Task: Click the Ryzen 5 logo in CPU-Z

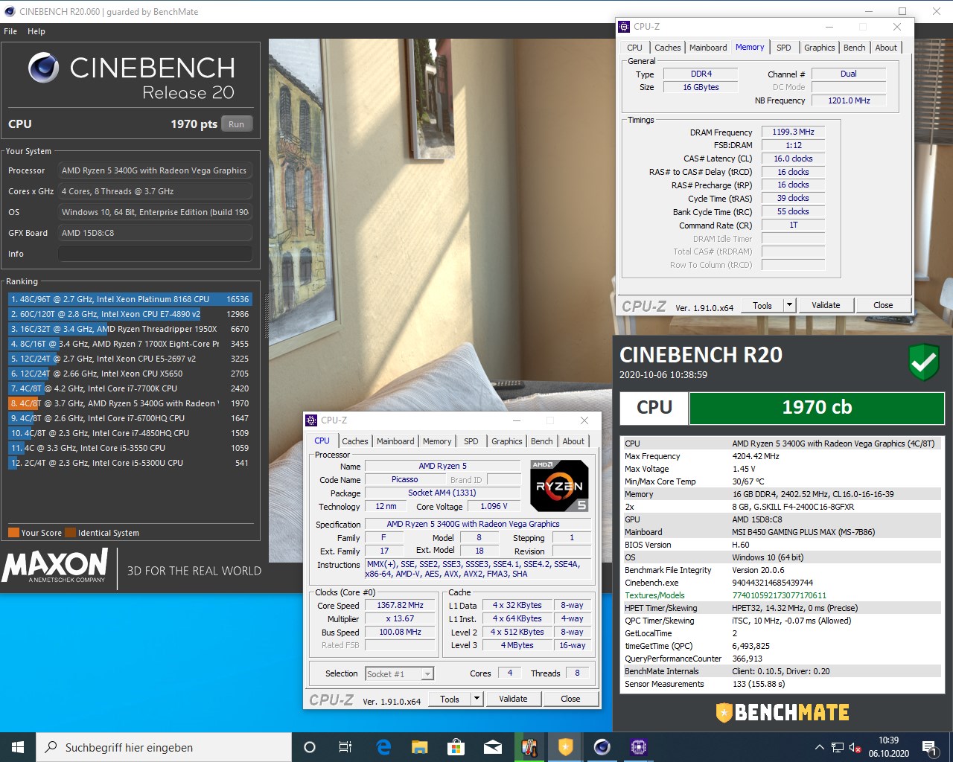Action: (559, 485)
